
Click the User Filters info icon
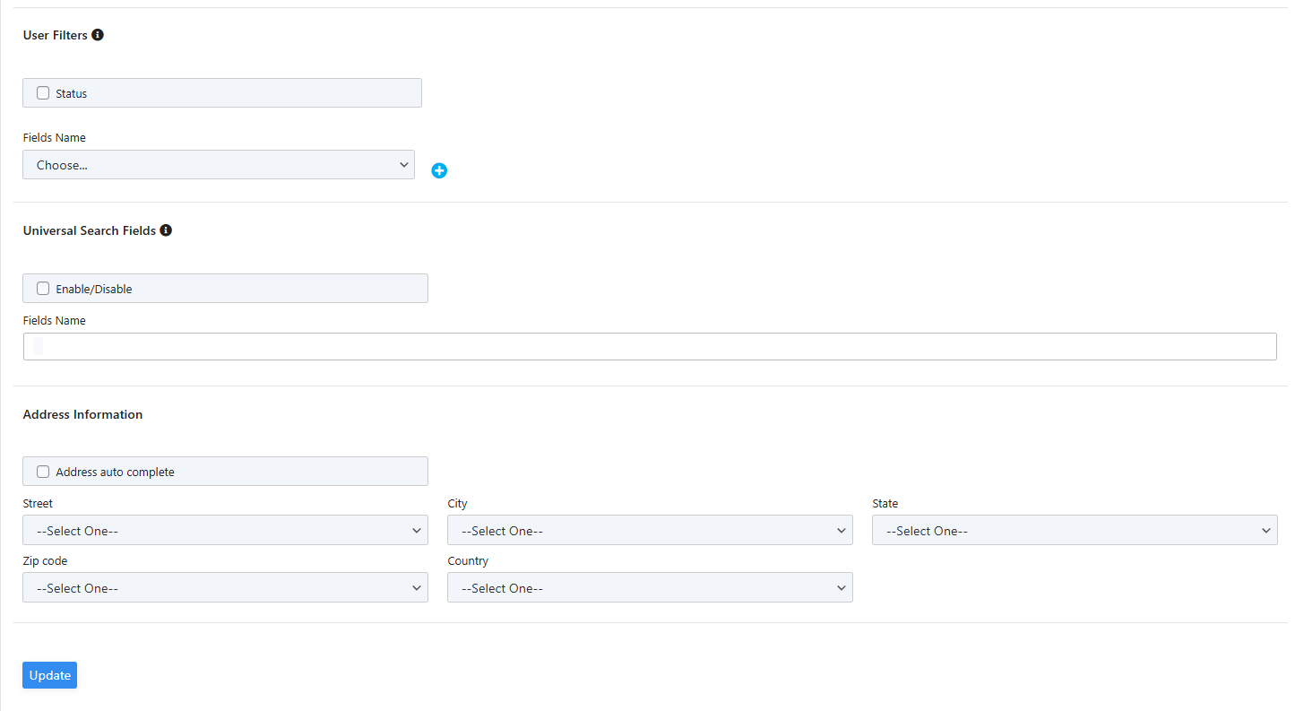coord(98,35)
